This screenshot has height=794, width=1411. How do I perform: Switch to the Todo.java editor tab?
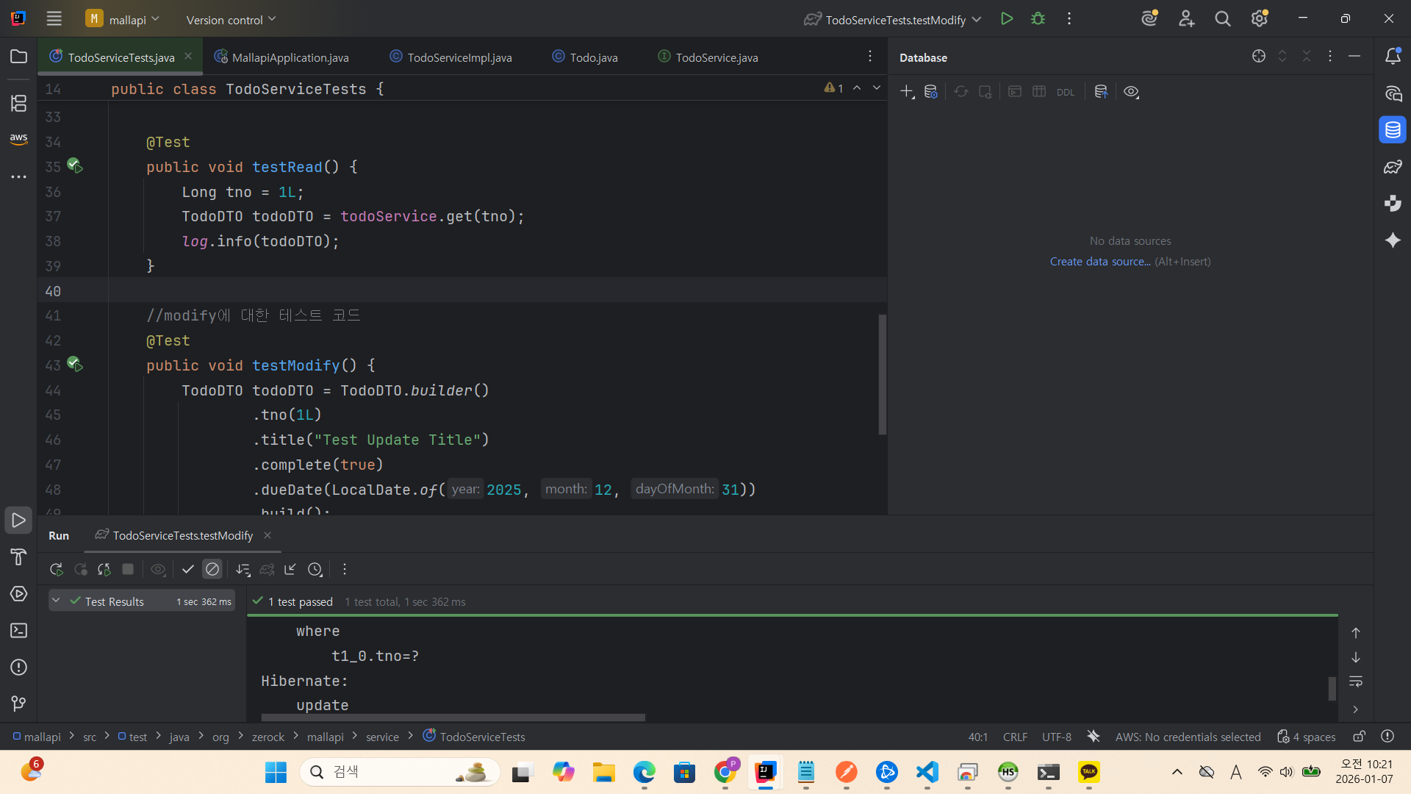point(592,57)
